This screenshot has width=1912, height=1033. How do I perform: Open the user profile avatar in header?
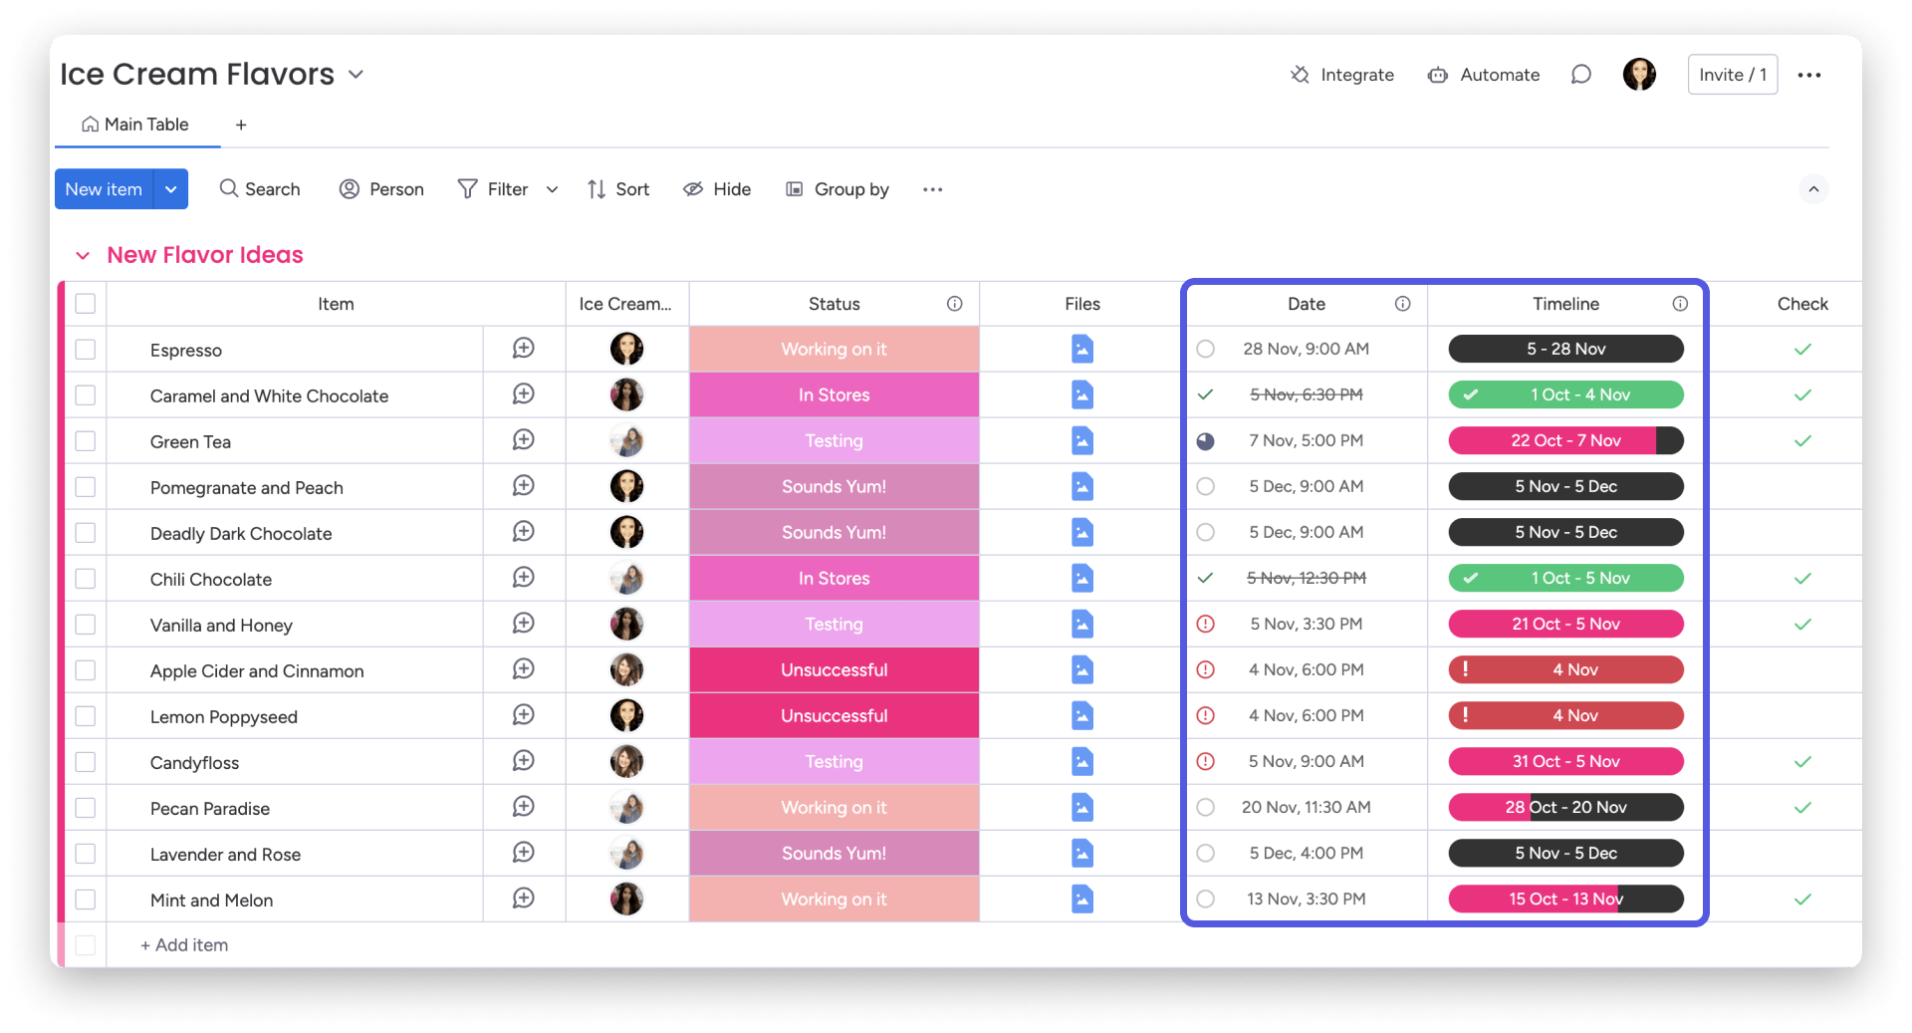1639,75
